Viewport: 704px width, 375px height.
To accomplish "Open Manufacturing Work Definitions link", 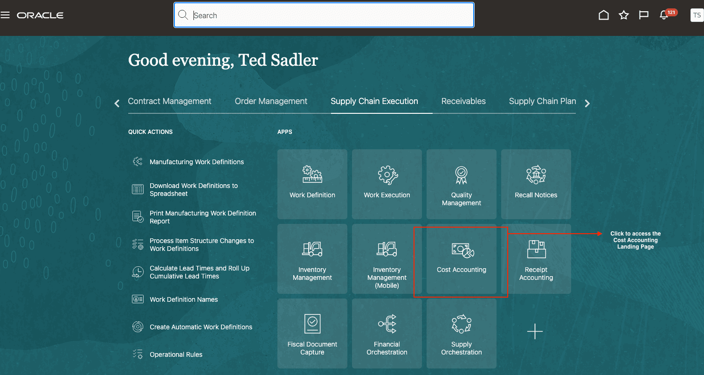I will 197,162.
